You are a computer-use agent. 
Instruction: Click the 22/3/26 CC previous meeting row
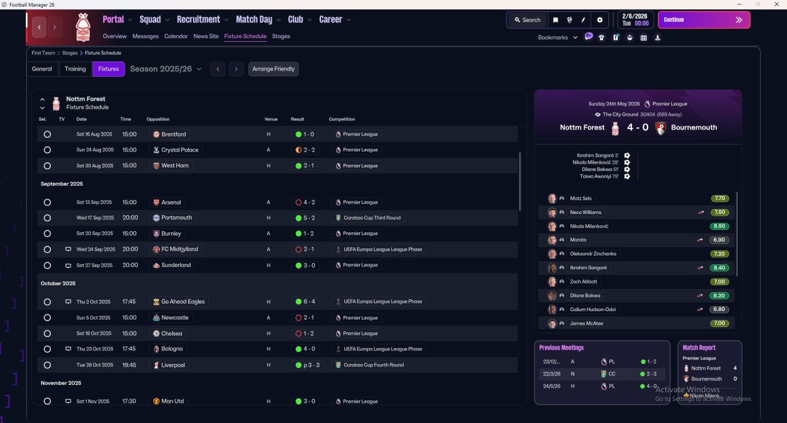[x=601, y=374]
